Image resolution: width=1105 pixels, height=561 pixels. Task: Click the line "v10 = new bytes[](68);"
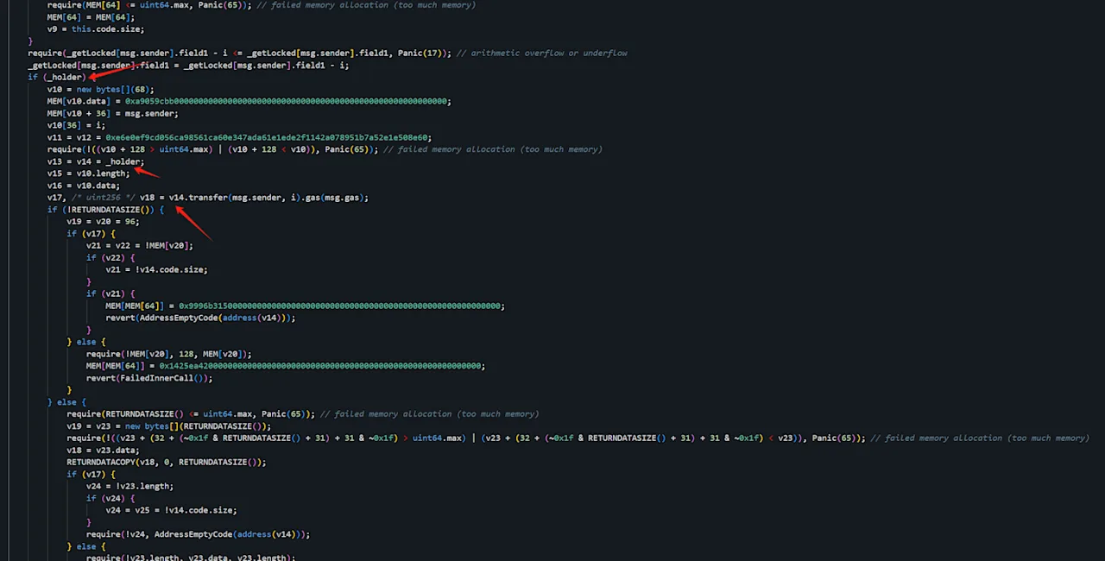click(101, 89)
